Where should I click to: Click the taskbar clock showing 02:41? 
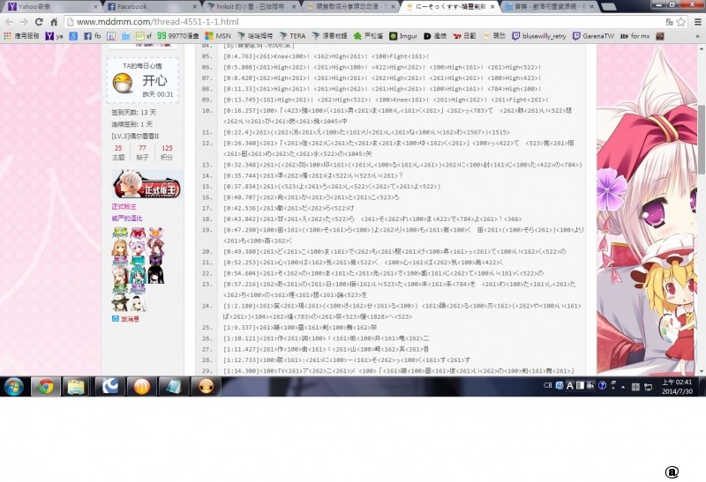pyautogui.click(x=677, y=387)
